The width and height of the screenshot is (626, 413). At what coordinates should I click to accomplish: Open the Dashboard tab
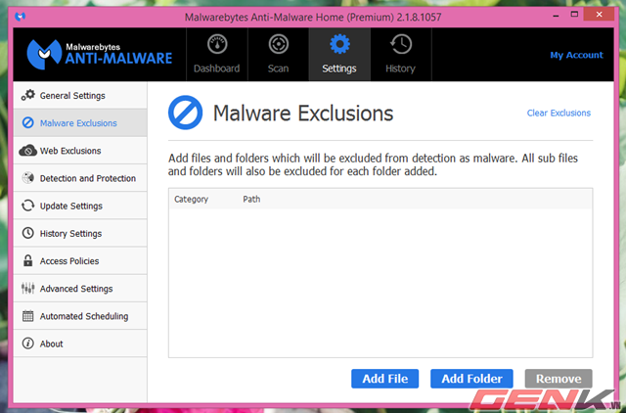(217, 55)
